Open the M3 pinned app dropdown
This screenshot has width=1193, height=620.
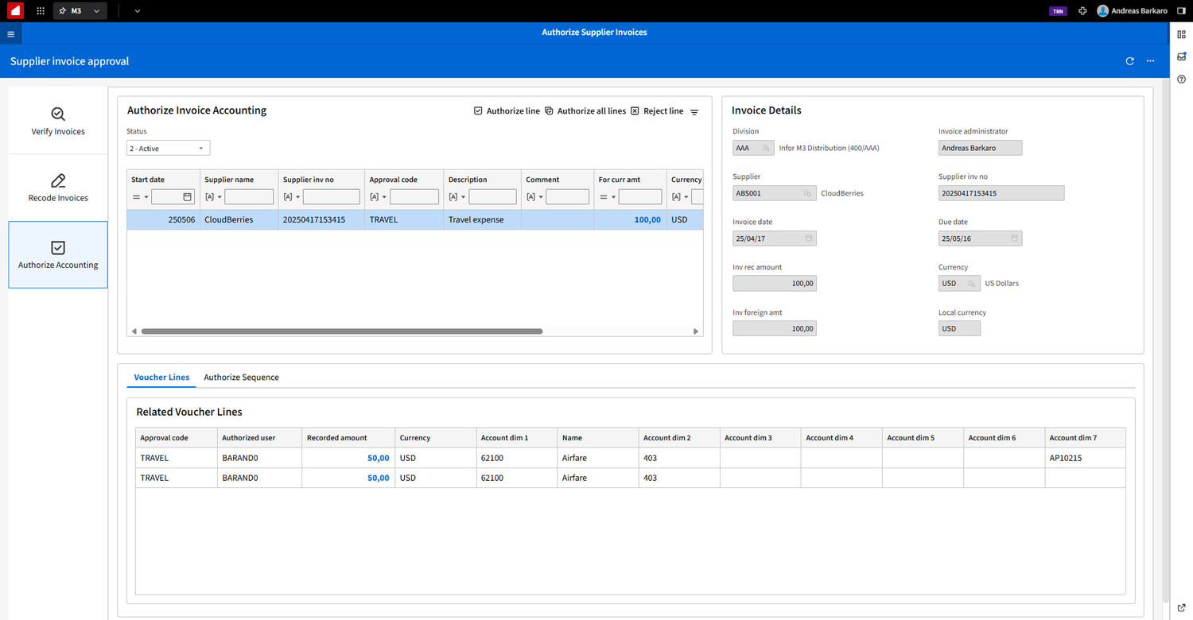pos(80,11)
